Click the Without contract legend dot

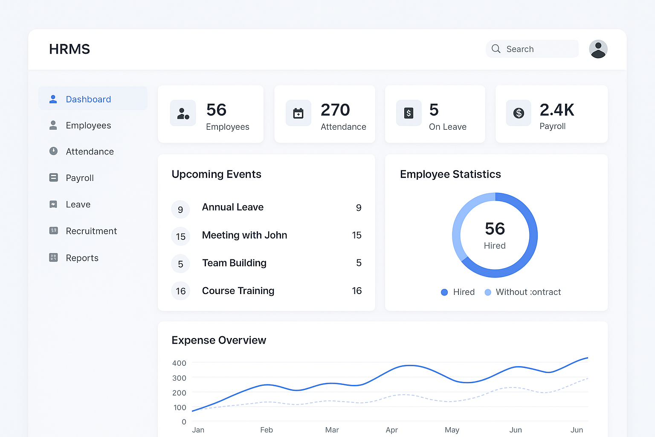(x=488, y=292)
